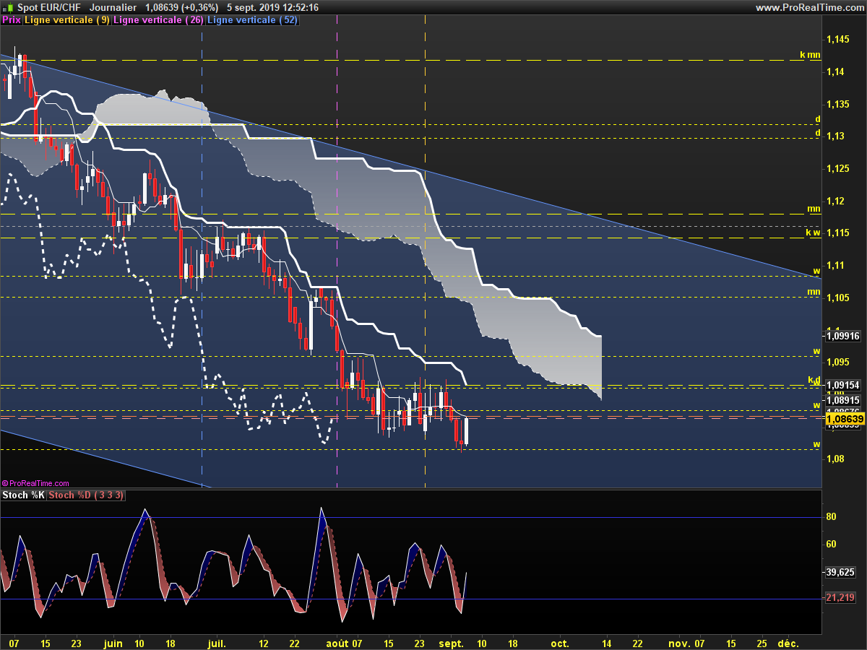Click the 1,08 price axis label

[x=834, y=459]
